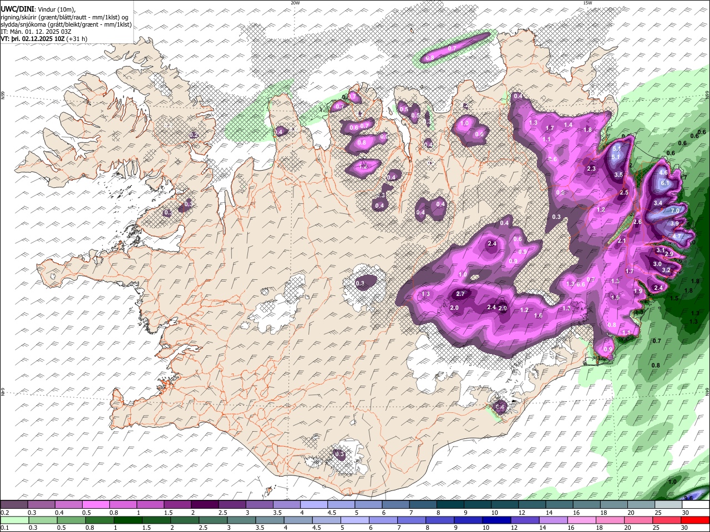
Task: Select the darkest purple swatch labeled 2 in the snow legend
Action: pos(205,505)
